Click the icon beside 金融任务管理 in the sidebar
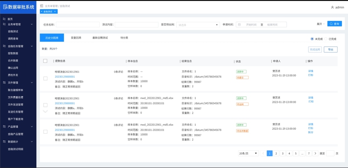Viewport: 348px width, 168px height. pyautogui.click(x=4, y=46)
